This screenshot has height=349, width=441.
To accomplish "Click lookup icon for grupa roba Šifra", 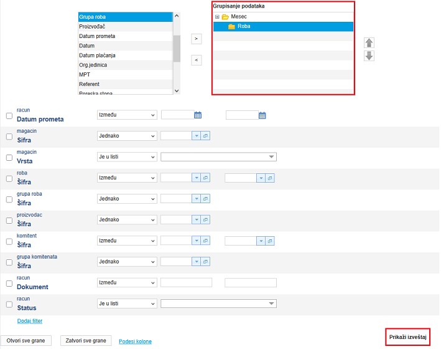I will [x=206, y=199].
